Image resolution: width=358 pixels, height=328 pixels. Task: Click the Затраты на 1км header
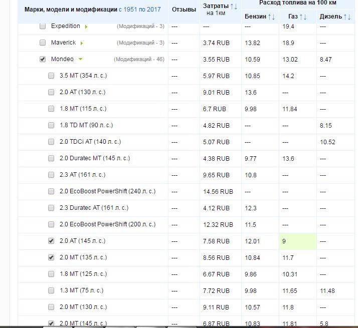click(x=216, y=10)
